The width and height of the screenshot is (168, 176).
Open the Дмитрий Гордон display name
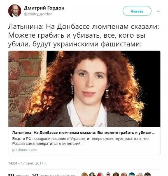point(44,8)
